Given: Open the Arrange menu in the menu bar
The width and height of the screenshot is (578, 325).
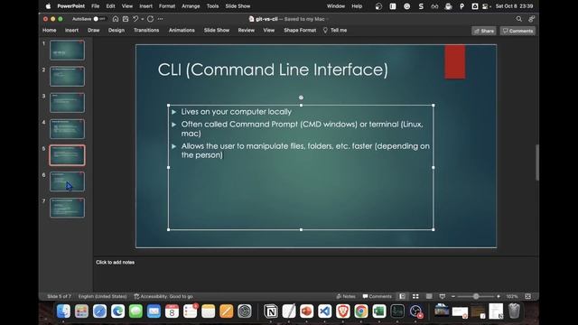Looking at the screenshot, I should (x=191, y=6).
